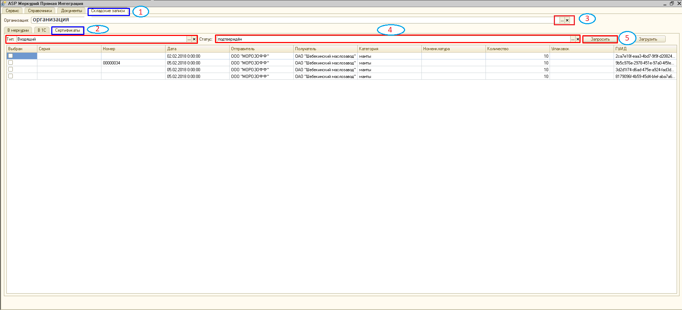This screenshot has width=682, height=310.
Task: Restore down the application window
Action: click(x=672, y=3)
